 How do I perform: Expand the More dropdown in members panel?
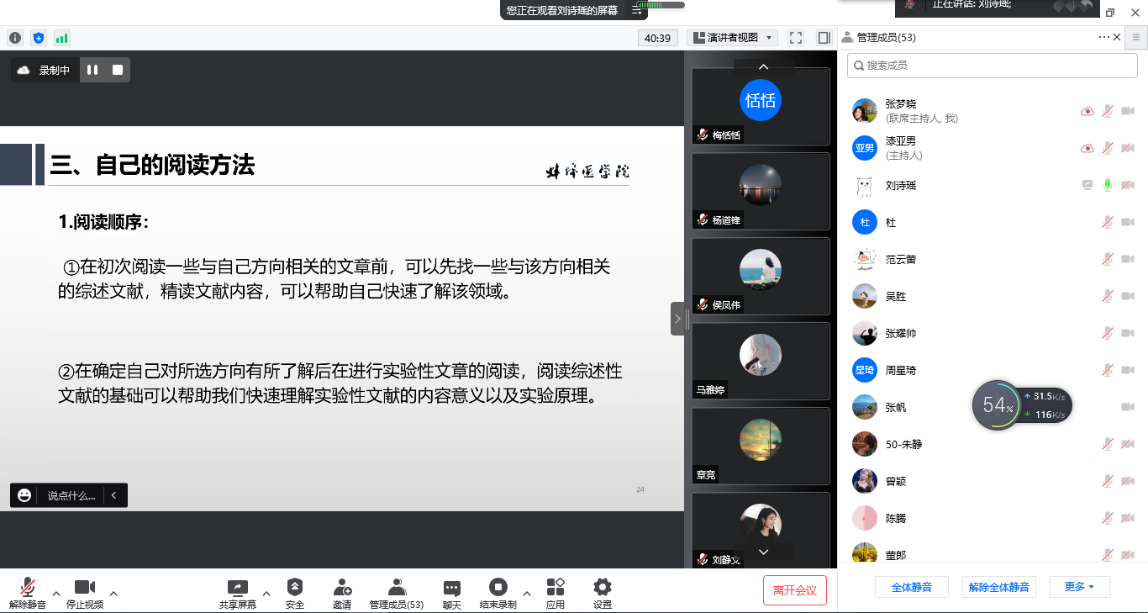pos(1079,587)
